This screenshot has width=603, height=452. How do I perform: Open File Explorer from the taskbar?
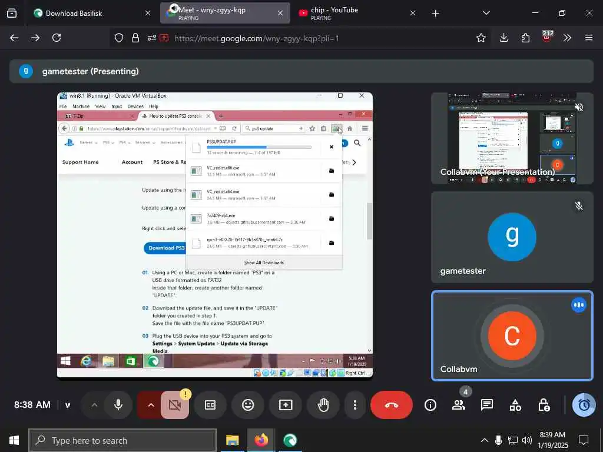232,440
